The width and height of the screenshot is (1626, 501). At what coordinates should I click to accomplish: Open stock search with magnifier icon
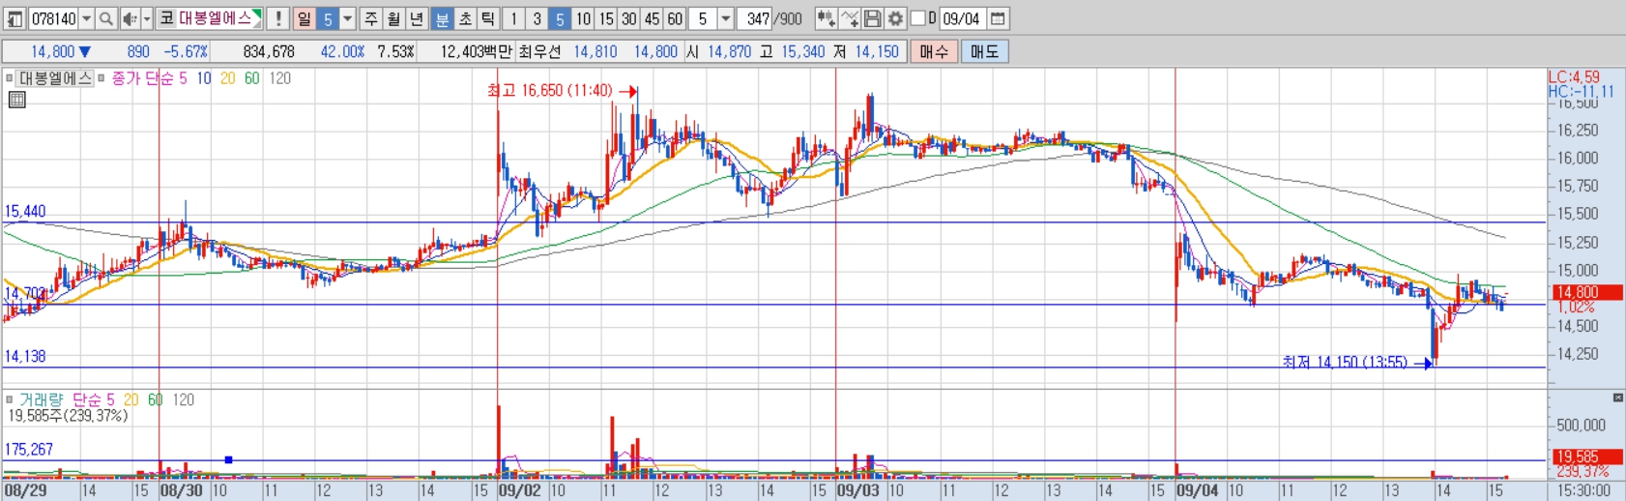[106, 18]
